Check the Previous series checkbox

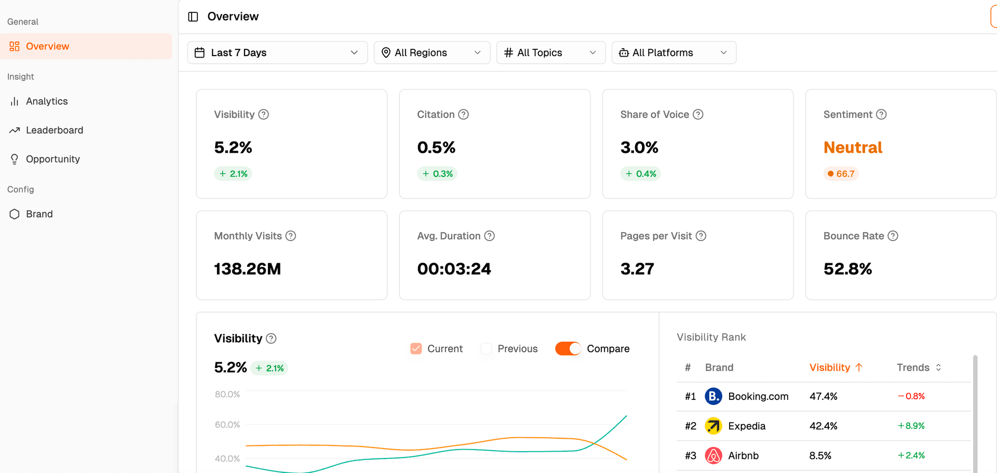pos(486,348)
